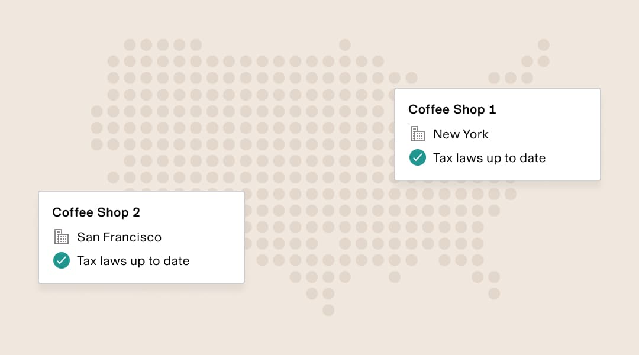Open the Coffee Shop 1 title
The height and width of the screenshot is (355, 639).
click(x=452, y=109)
